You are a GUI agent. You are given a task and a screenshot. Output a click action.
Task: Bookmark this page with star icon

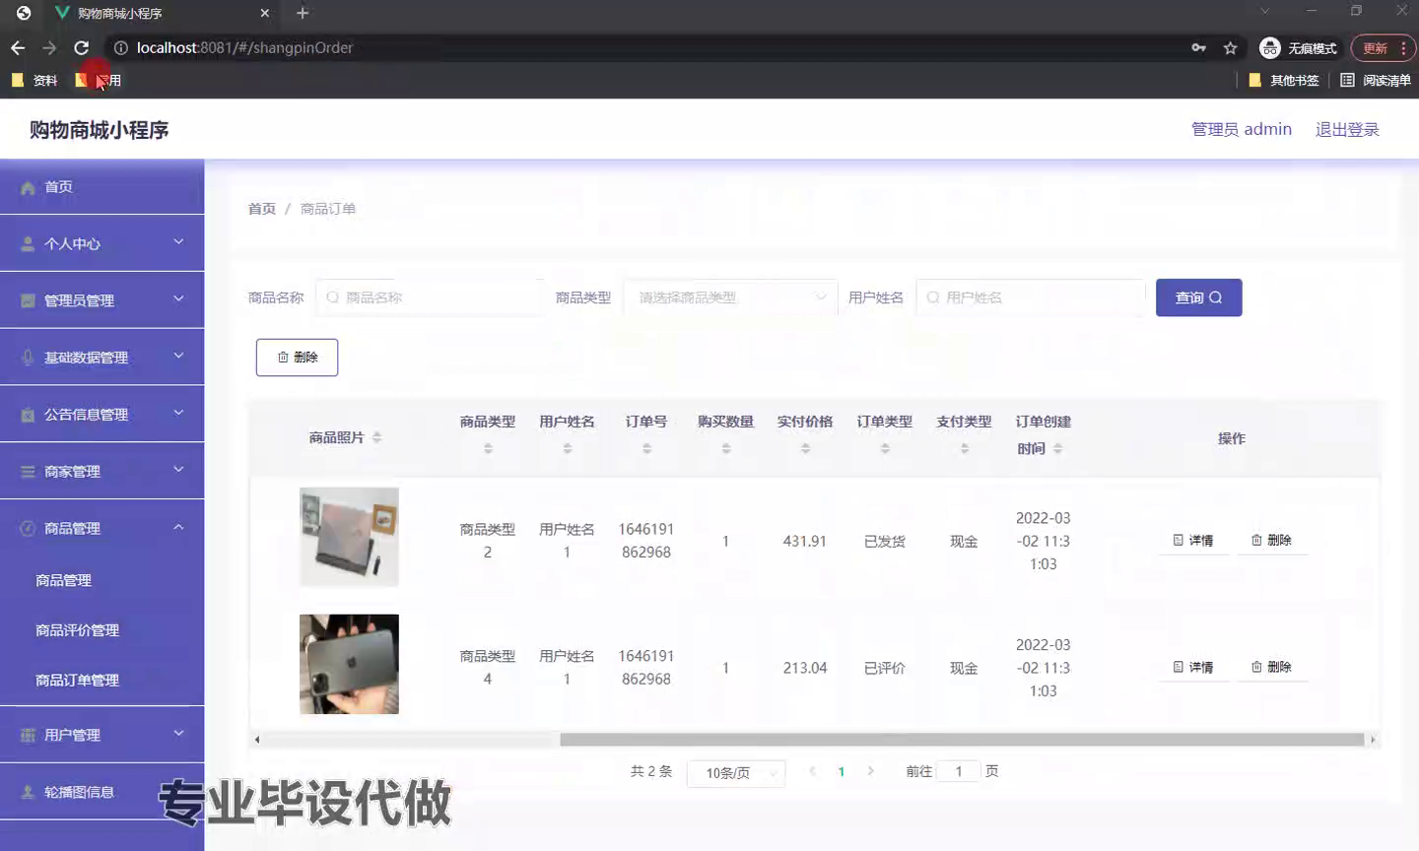click(x=1230, y=47)
